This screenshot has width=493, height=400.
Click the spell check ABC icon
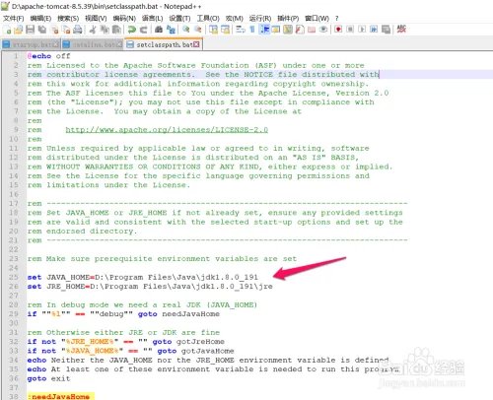[x=401, y=29]
